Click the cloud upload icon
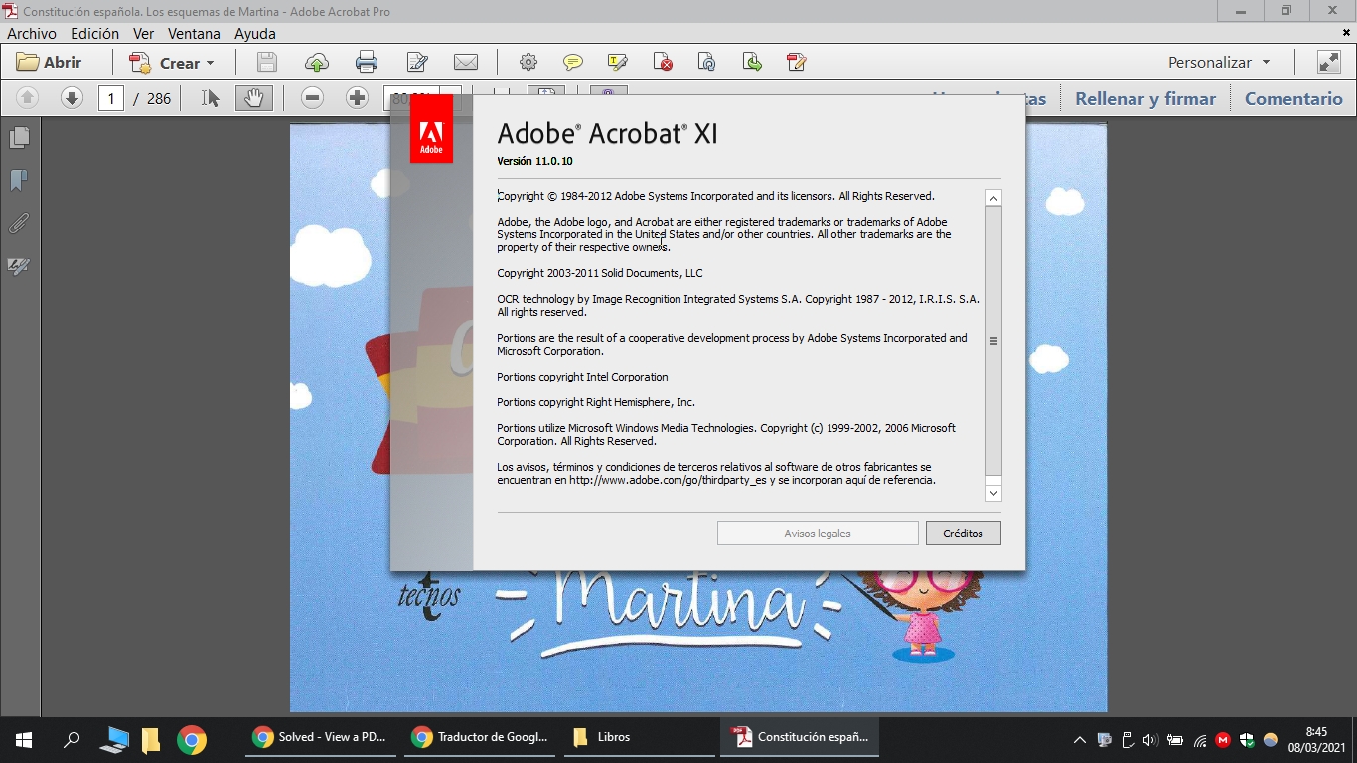The width and height of the screenshot is (1357, 763). [317, 63]
